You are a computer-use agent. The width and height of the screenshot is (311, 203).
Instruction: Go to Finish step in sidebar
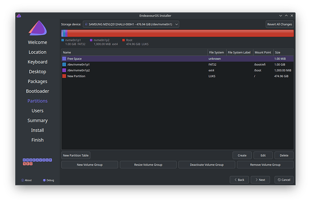coord(37,140)
